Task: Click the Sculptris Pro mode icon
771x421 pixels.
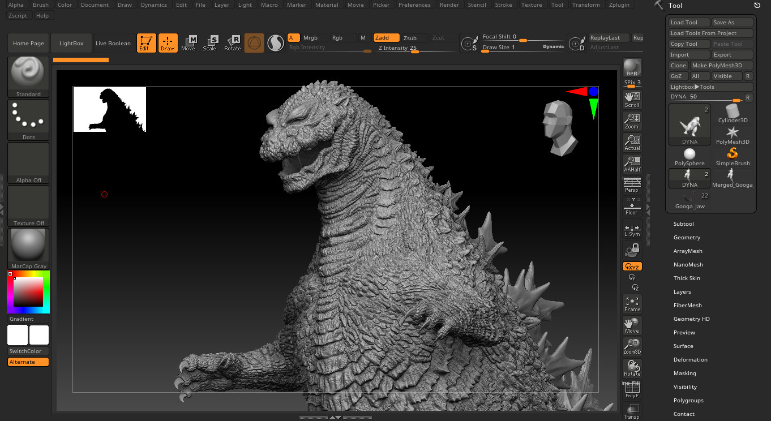Action: [276, 43]
